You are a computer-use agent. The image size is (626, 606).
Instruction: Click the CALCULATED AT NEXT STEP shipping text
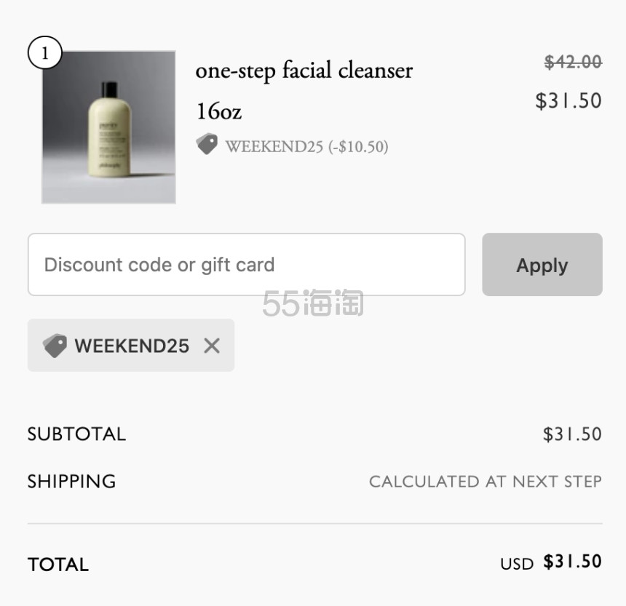486,482
